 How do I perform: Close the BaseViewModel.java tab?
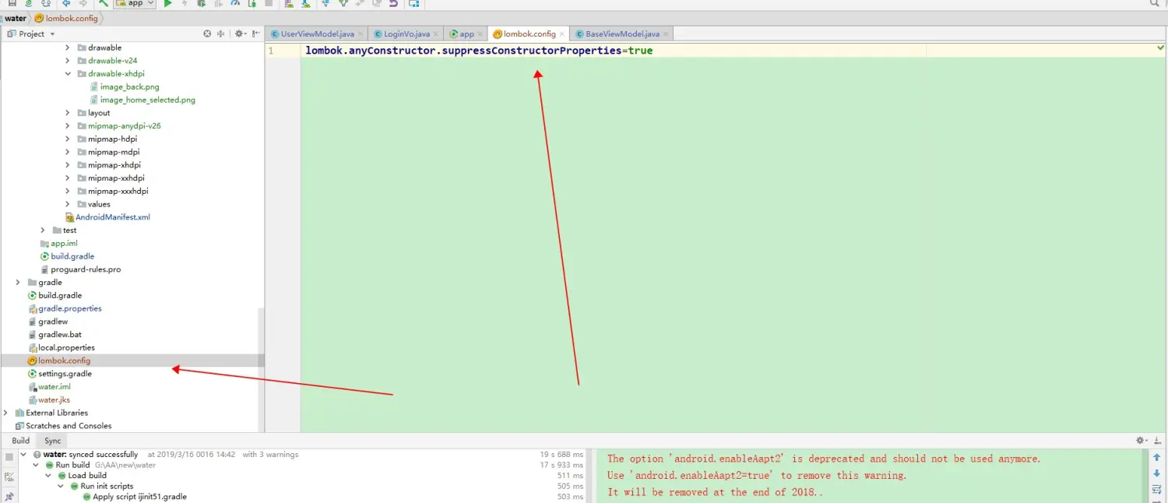coord(665,34)
